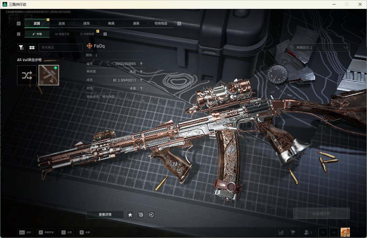Open the 载具 tab
The width and height of the screenshot is (367, 238).
(x=111, y=23)
